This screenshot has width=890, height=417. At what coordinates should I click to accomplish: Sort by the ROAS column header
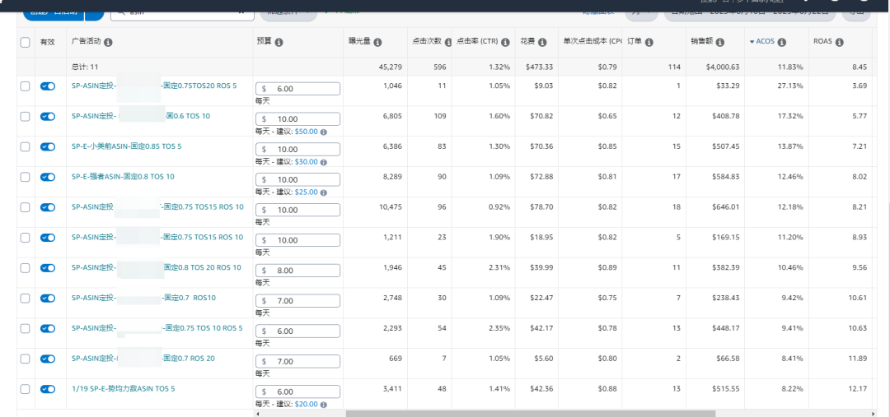[x=823, y=42]
